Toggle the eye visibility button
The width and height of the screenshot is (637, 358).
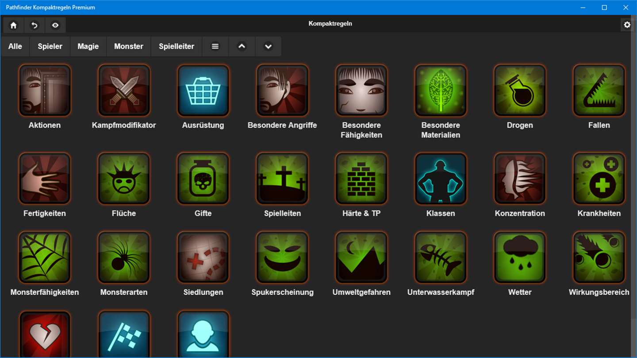pos(55,25)
